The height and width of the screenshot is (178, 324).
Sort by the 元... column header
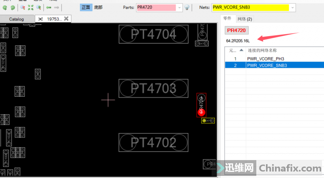pyautogui.click(x=234, y=50)
